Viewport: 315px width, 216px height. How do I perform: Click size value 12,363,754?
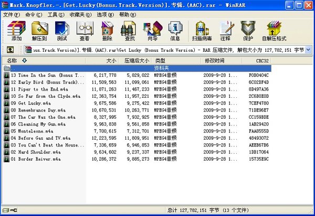pyautogui.click(x=104, y=96)
